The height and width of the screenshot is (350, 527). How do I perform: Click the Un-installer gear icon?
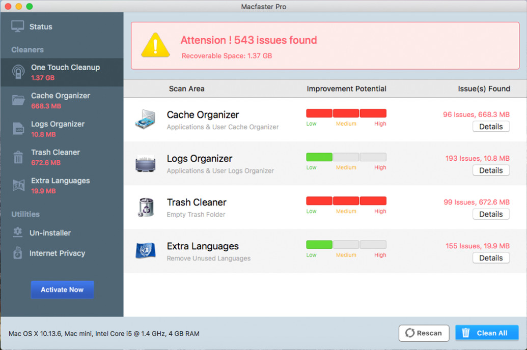(17, 232)
